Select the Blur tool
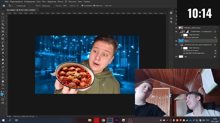 [3, 60]
